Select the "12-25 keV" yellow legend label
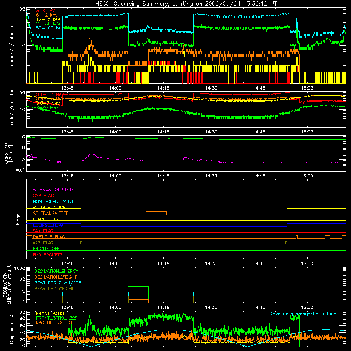Screen dimensions: 351x351 pos(48,19)
